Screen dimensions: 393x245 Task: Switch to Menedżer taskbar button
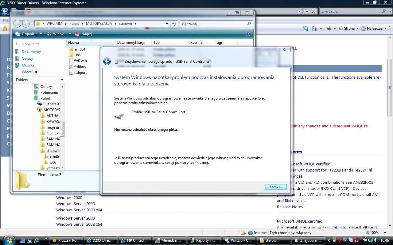point(169,240)
